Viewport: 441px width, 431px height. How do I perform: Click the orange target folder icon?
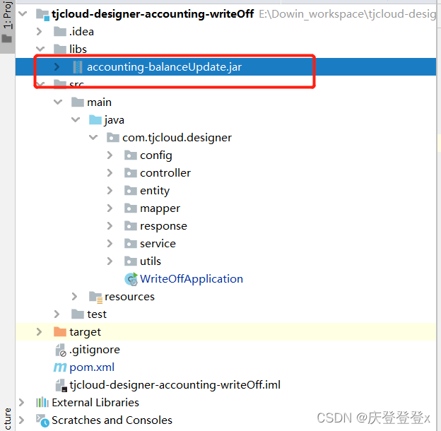tap(60, 332)
